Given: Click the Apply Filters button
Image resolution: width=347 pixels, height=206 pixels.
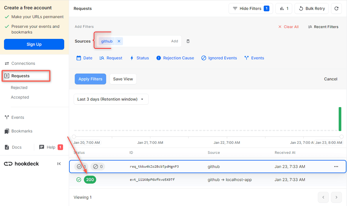Looking at the screenshot, I should click(90, 79).
